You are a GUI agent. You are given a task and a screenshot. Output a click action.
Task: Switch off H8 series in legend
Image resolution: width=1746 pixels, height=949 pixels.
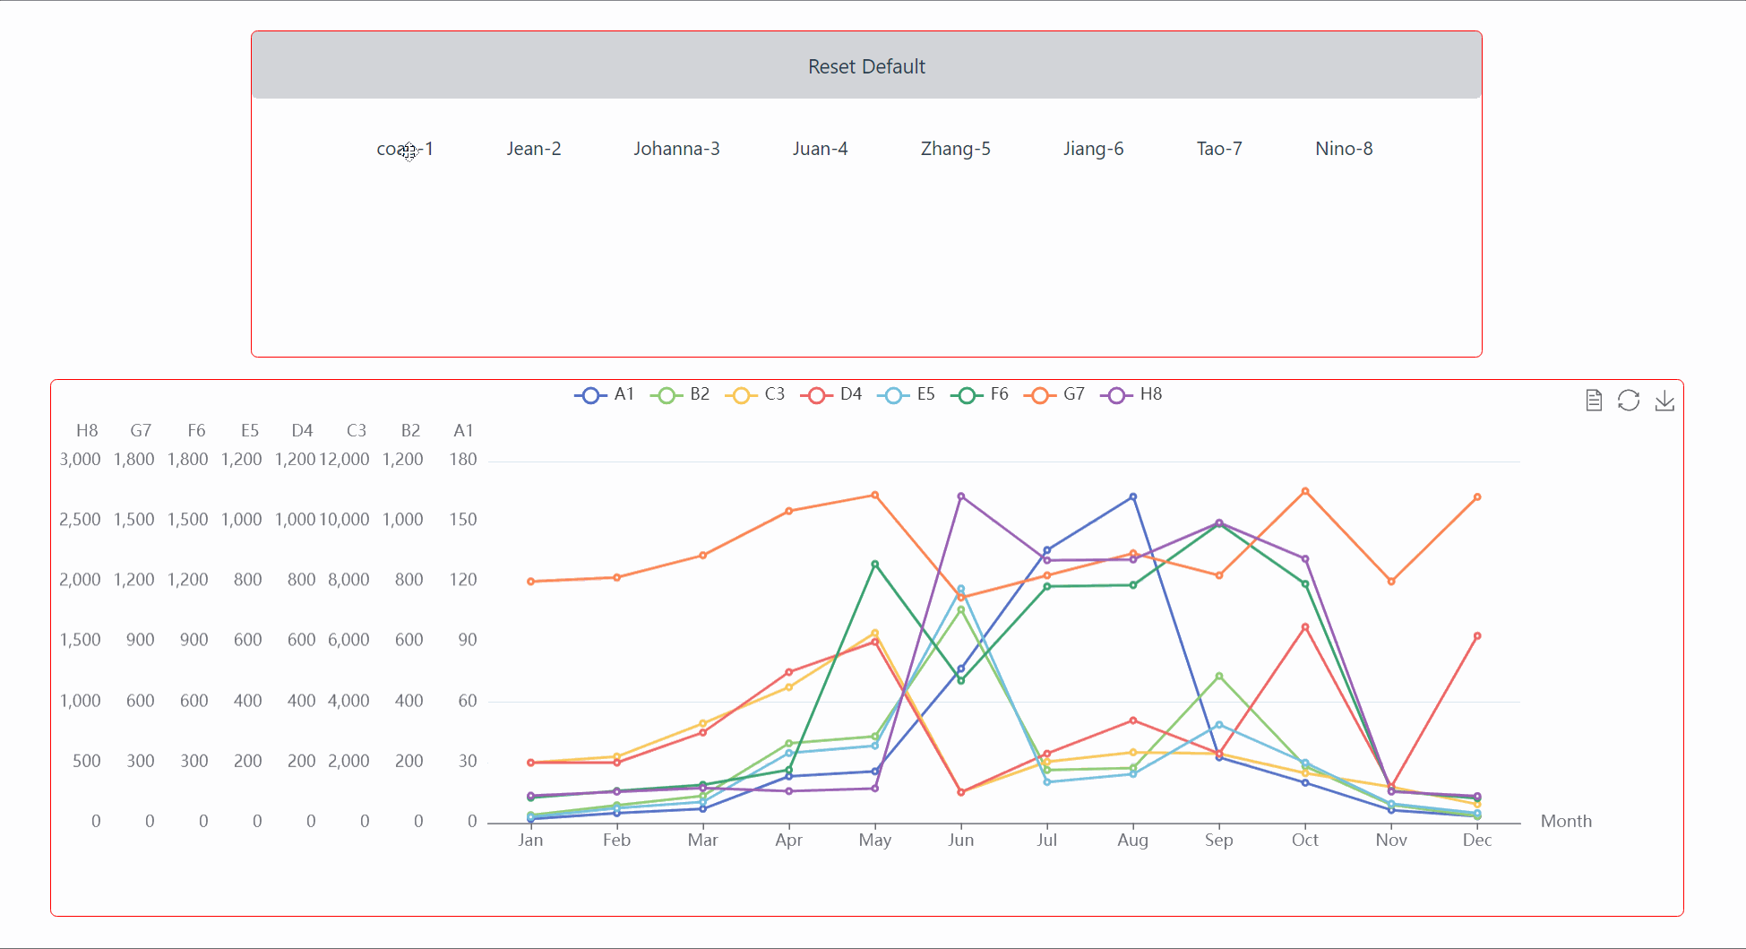[x=1131, y=394]
